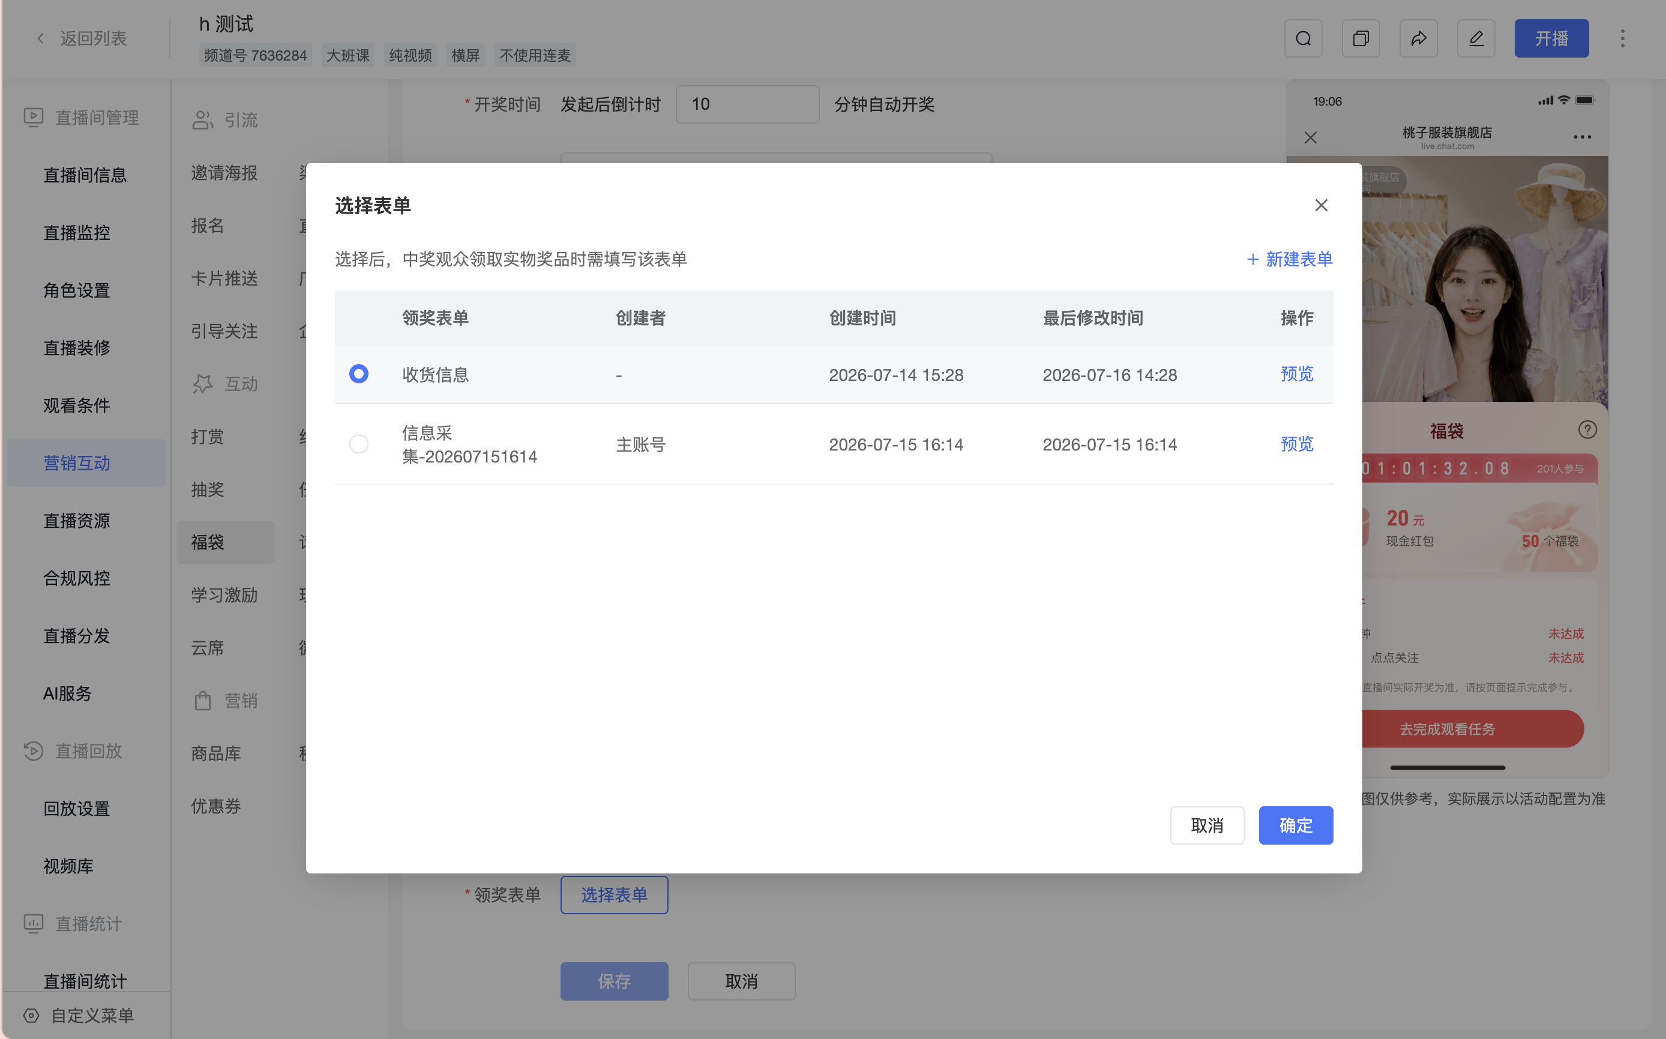Click the 开奖时间 minutes input field
Screen dimensions: 1666x1039
pos(747,104)
